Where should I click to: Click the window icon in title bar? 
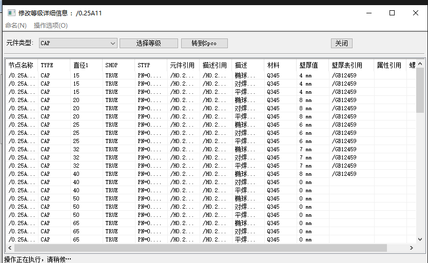coord(11,13)
